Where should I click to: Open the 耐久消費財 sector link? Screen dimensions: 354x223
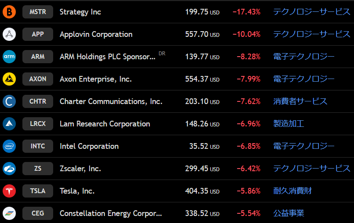coord(293,191)
